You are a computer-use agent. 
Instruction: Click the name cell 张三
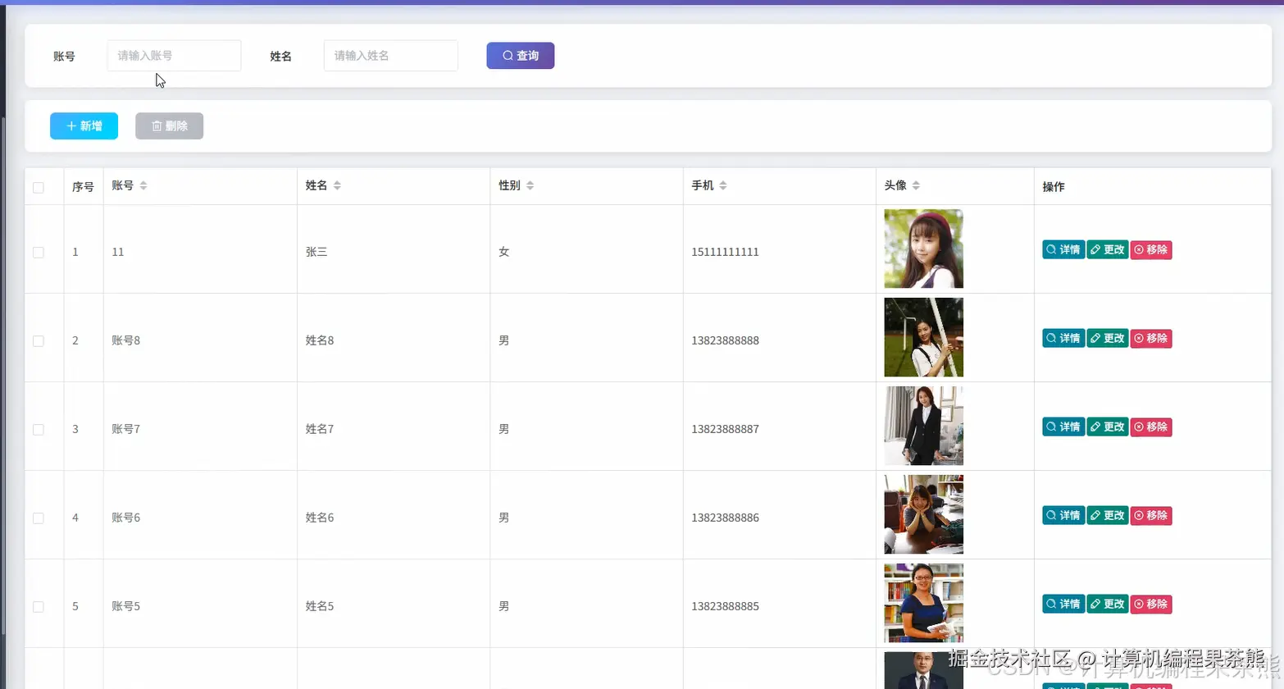(316, 252)
